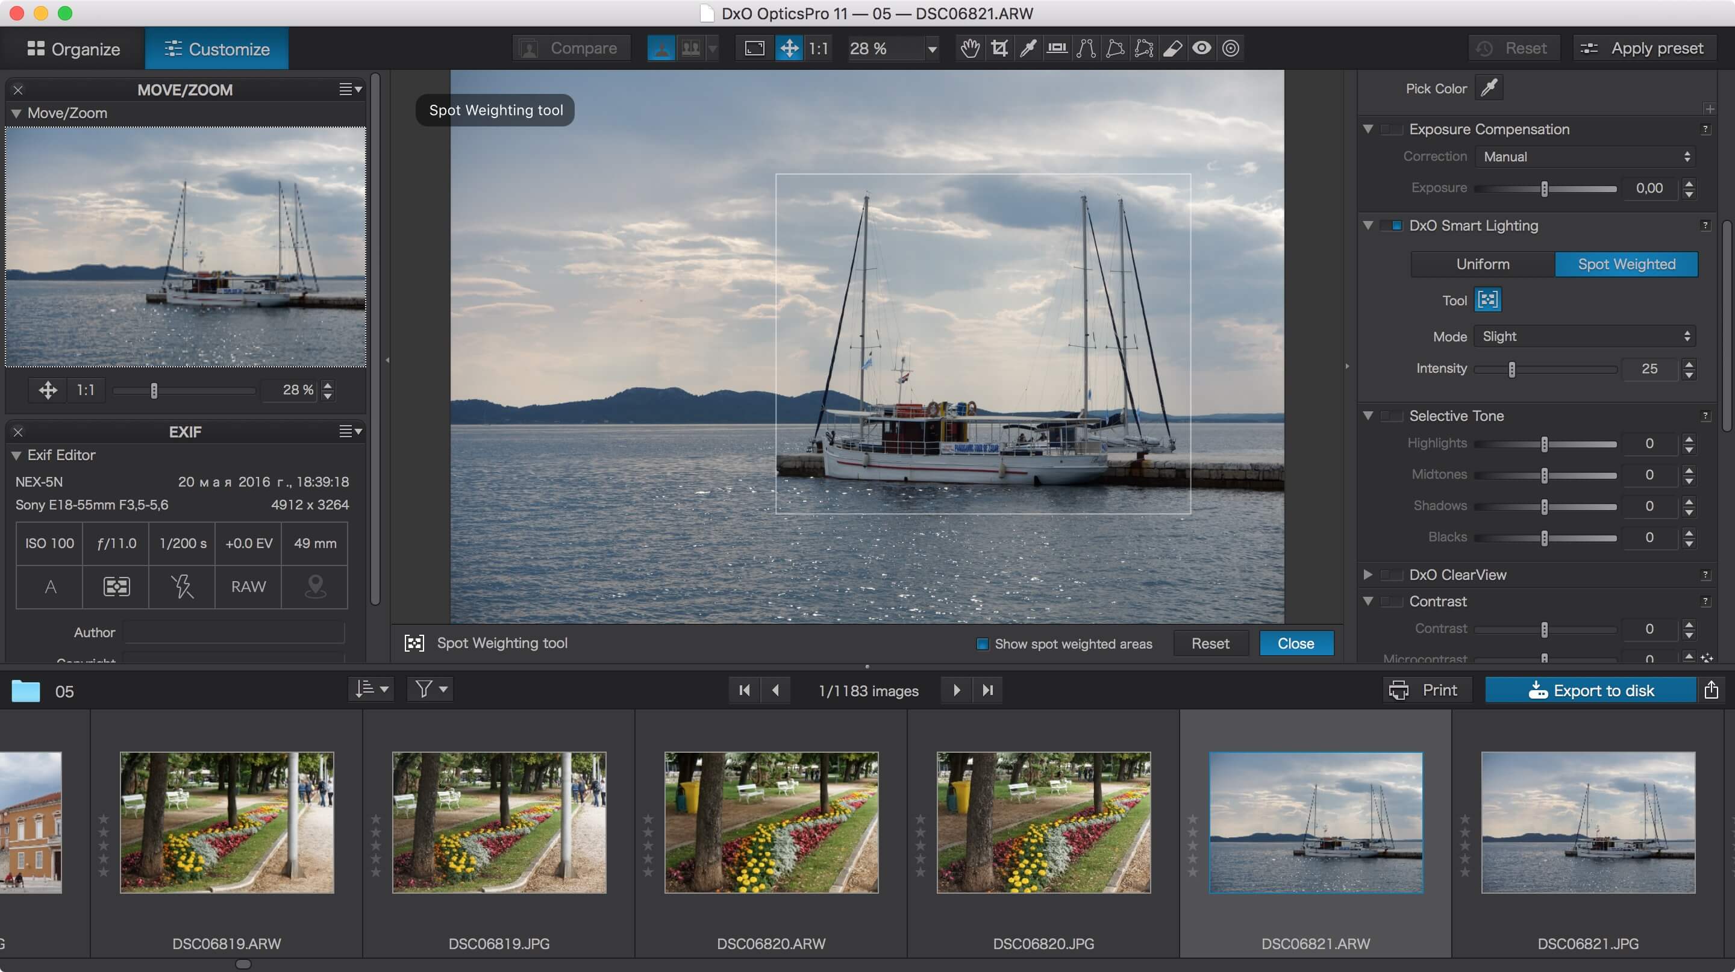Click the top Reset button

coord(1514,48)
